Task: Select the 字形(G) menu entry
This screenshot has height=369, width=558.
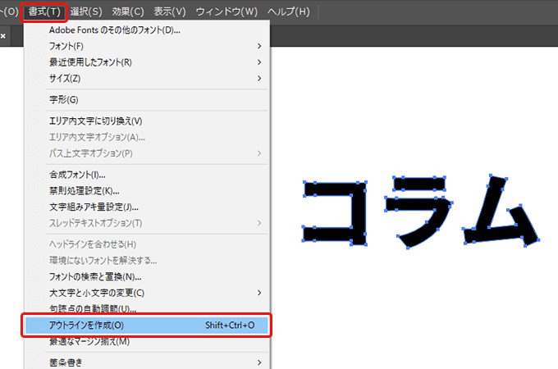Action: pos(146,99)
